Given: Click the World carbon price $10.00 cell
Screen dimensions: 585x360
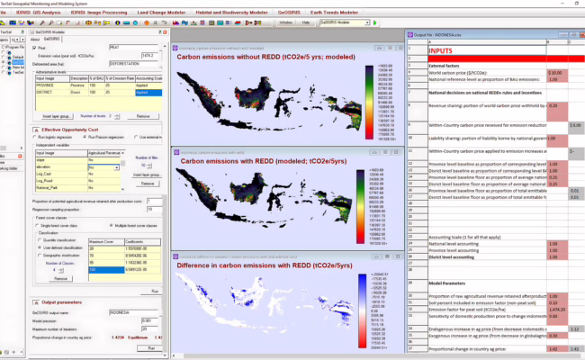Looking at the screenshot, I should [557, 73].
